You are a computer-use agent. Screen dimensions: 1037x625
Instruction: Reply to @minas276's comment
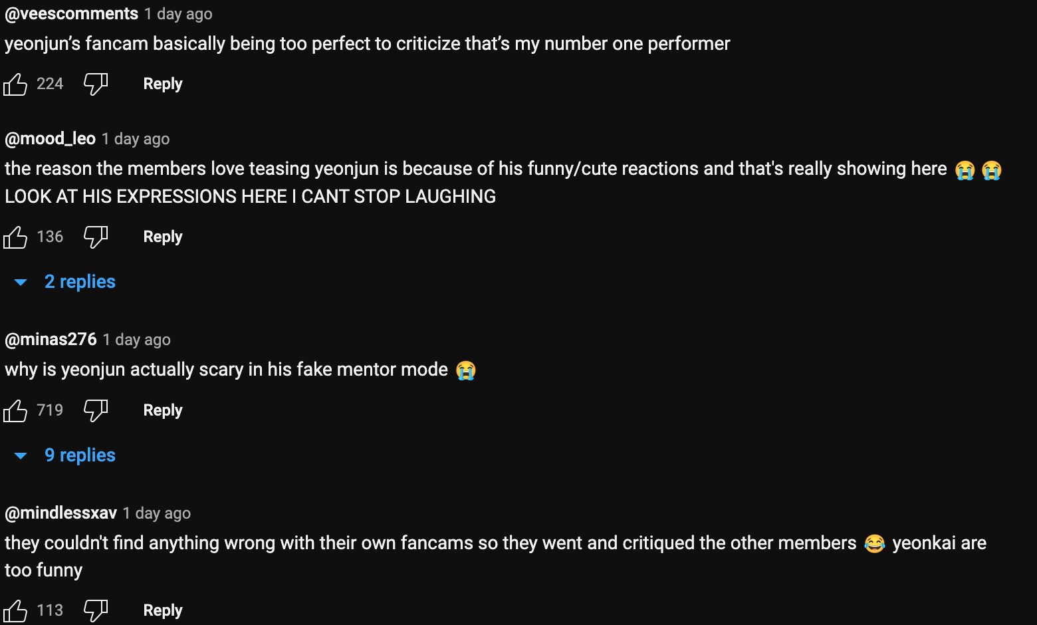click(x=162, y=410)
